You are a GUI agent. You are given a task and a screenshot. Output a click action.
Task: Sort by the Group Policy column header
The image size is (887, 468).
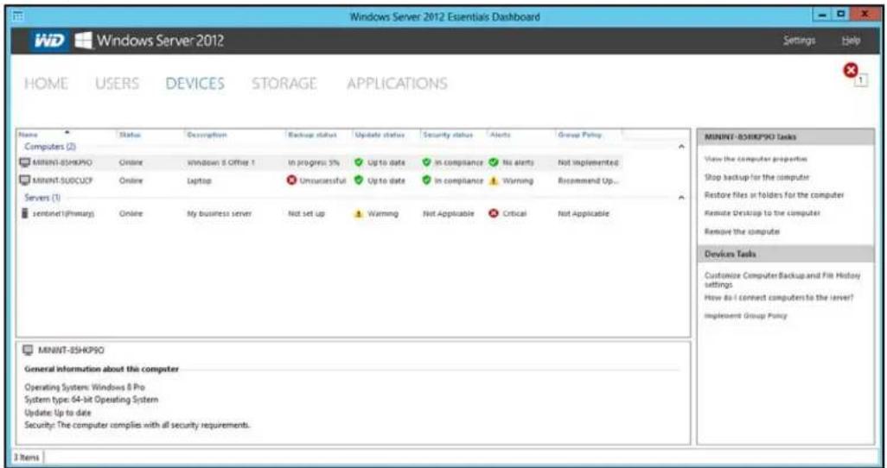tap(580, 135)
